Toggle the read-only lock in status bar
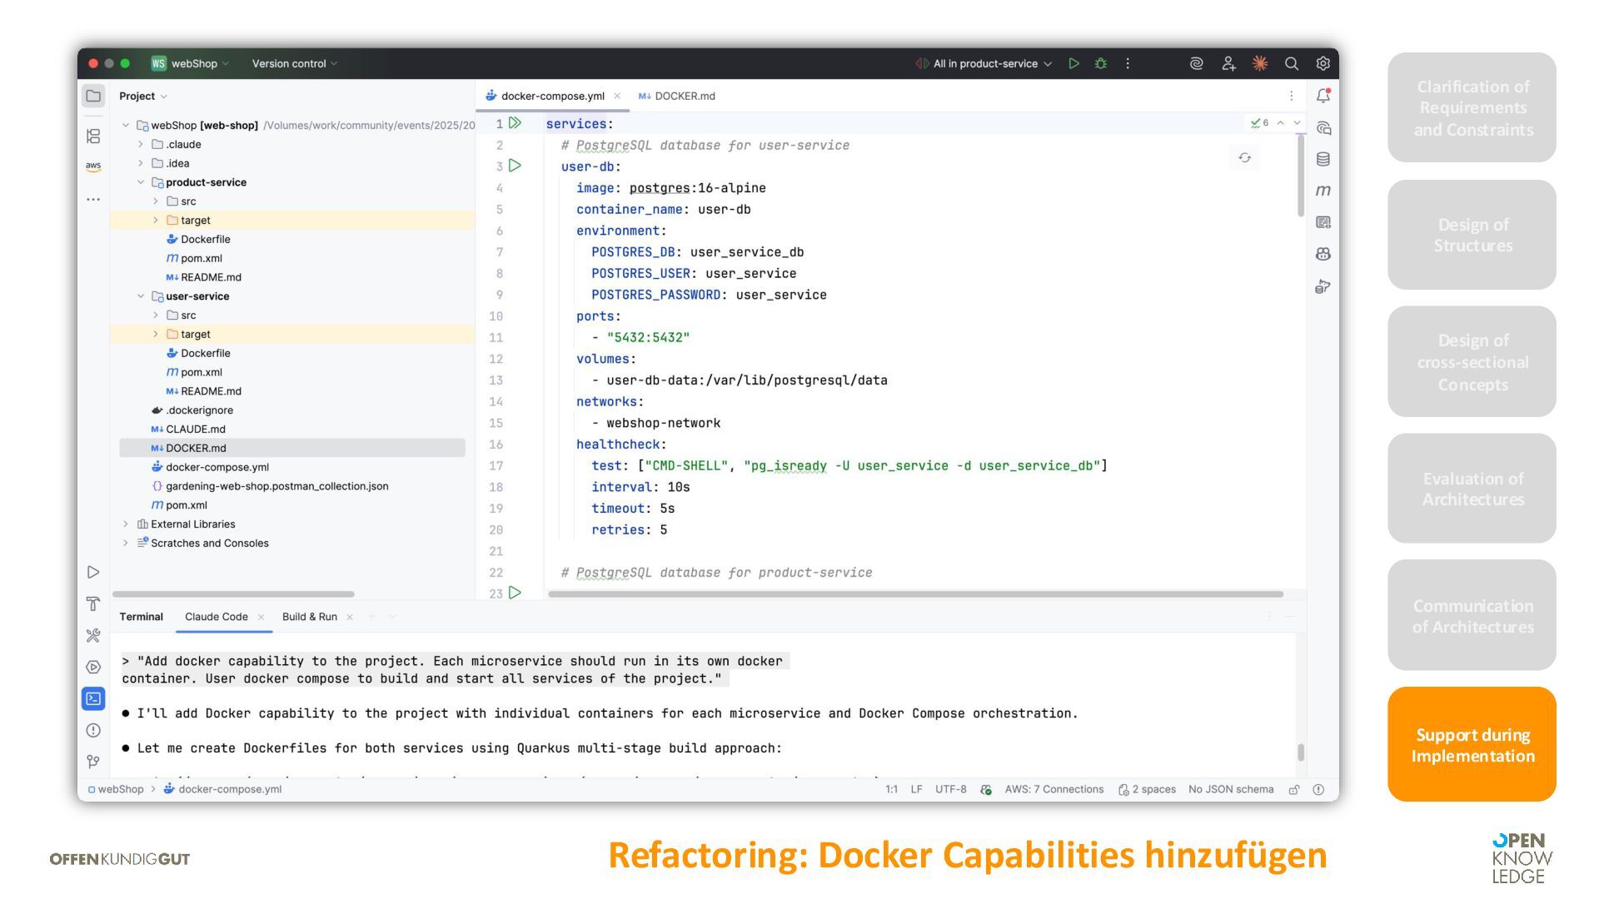This screenshot has width=1599, height=899. 1293,789
